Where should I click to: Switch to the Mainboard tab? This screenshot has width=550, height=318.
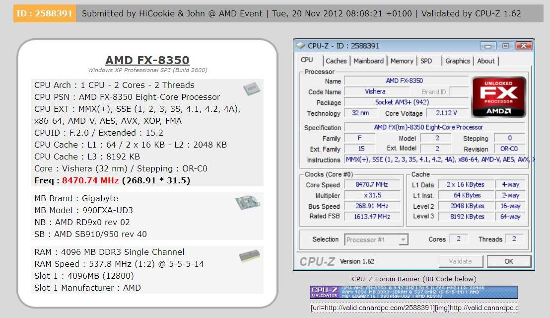point(368,61)
